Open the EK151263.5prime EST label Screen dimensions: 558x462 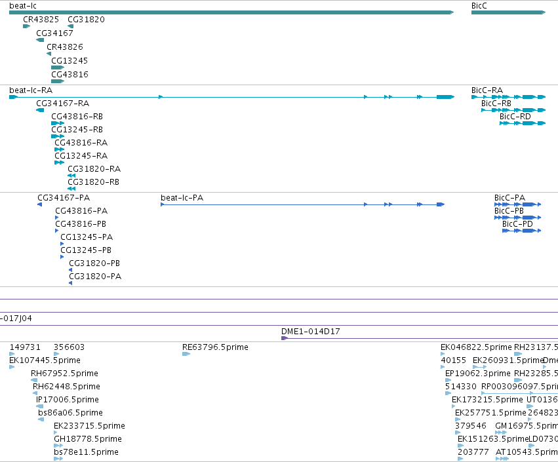click(493, 439)
